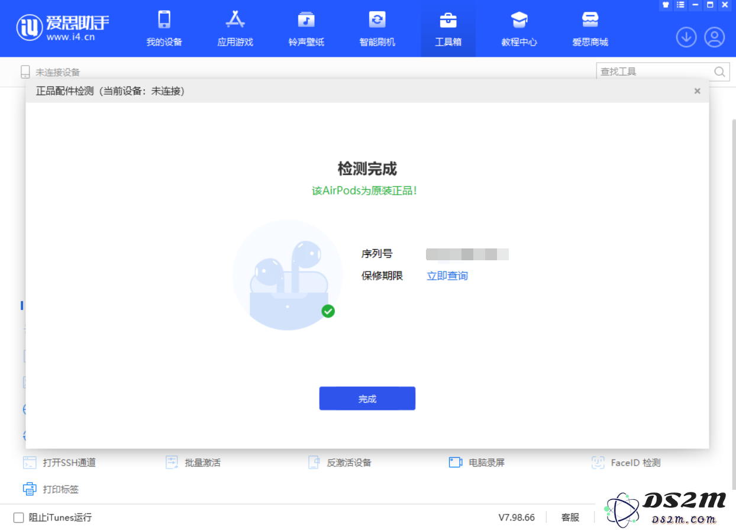Open the 电脑录屏 tool
The image size is (736, 530).
click(477, 463)
